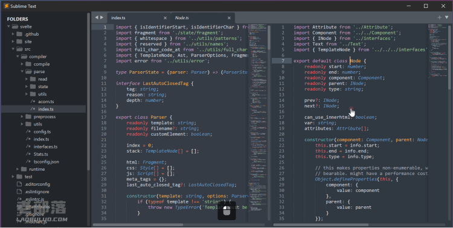This screenshot has width=453, height=228.
Task: Collapse the svelte root folder
Action: (x=8, y=27)
